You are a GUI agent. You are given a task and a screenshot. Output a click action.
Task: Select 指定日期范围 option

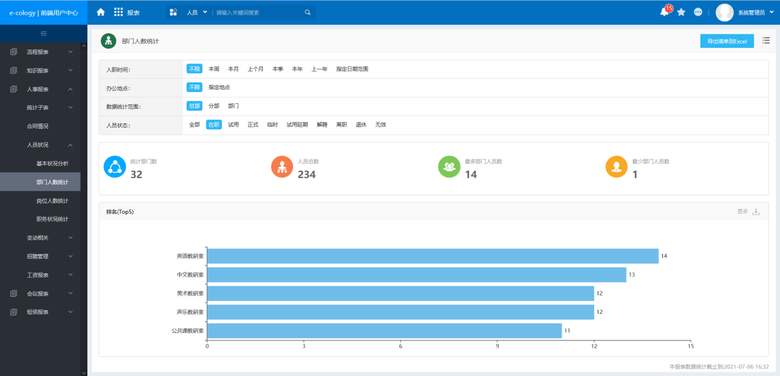352,69
